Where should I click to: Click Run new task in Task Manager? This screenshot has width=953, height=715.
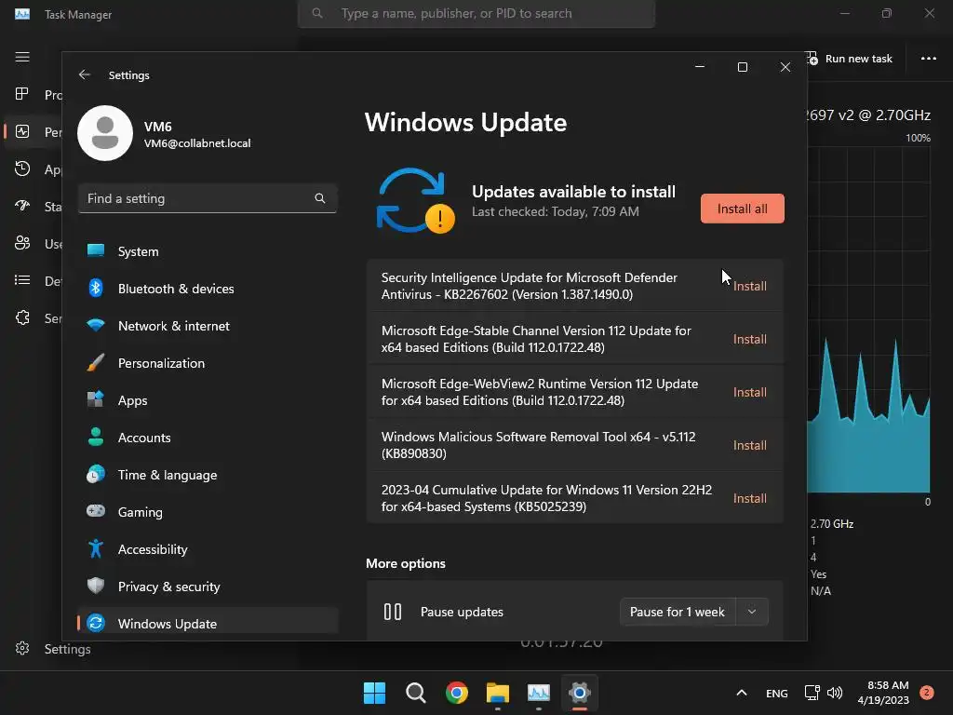coord(850,59)
